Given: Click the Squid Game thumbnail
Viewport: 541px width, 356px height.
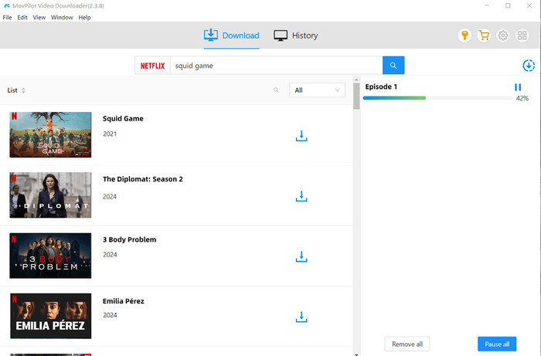Looking at the screenshot, I should coord(50,134).
